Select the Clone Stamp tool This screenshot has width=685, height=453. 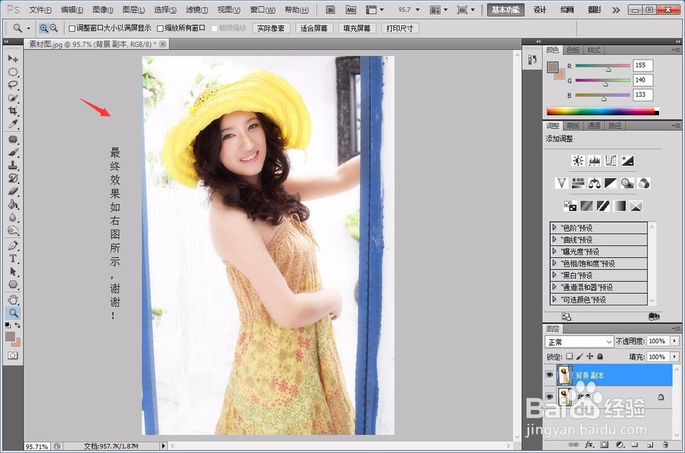click(x=13, y=165)
